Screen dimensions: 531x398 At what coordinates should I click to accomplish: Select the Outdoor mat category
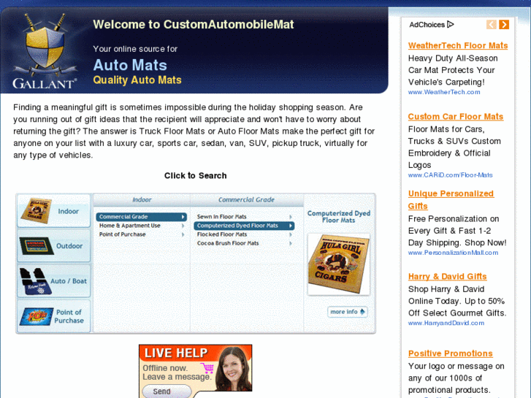click(x=54, y=245)
